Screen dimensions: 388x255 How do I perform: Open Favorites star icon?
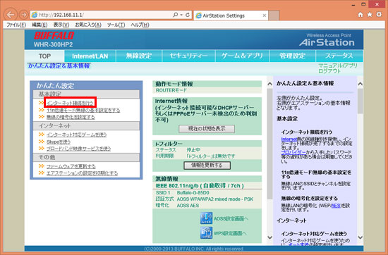tap(370, 15)
